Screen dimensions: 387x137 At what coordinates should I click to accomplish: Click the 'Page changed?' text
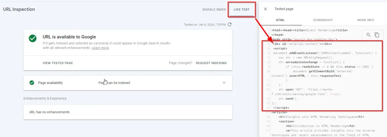pyautogui.click(x=181, y=63)
